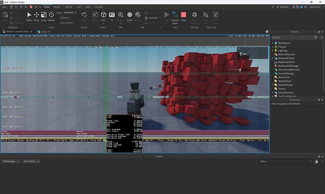The image size is (325, 194).
Task: Open the username account menu
Action: (315, 7)
